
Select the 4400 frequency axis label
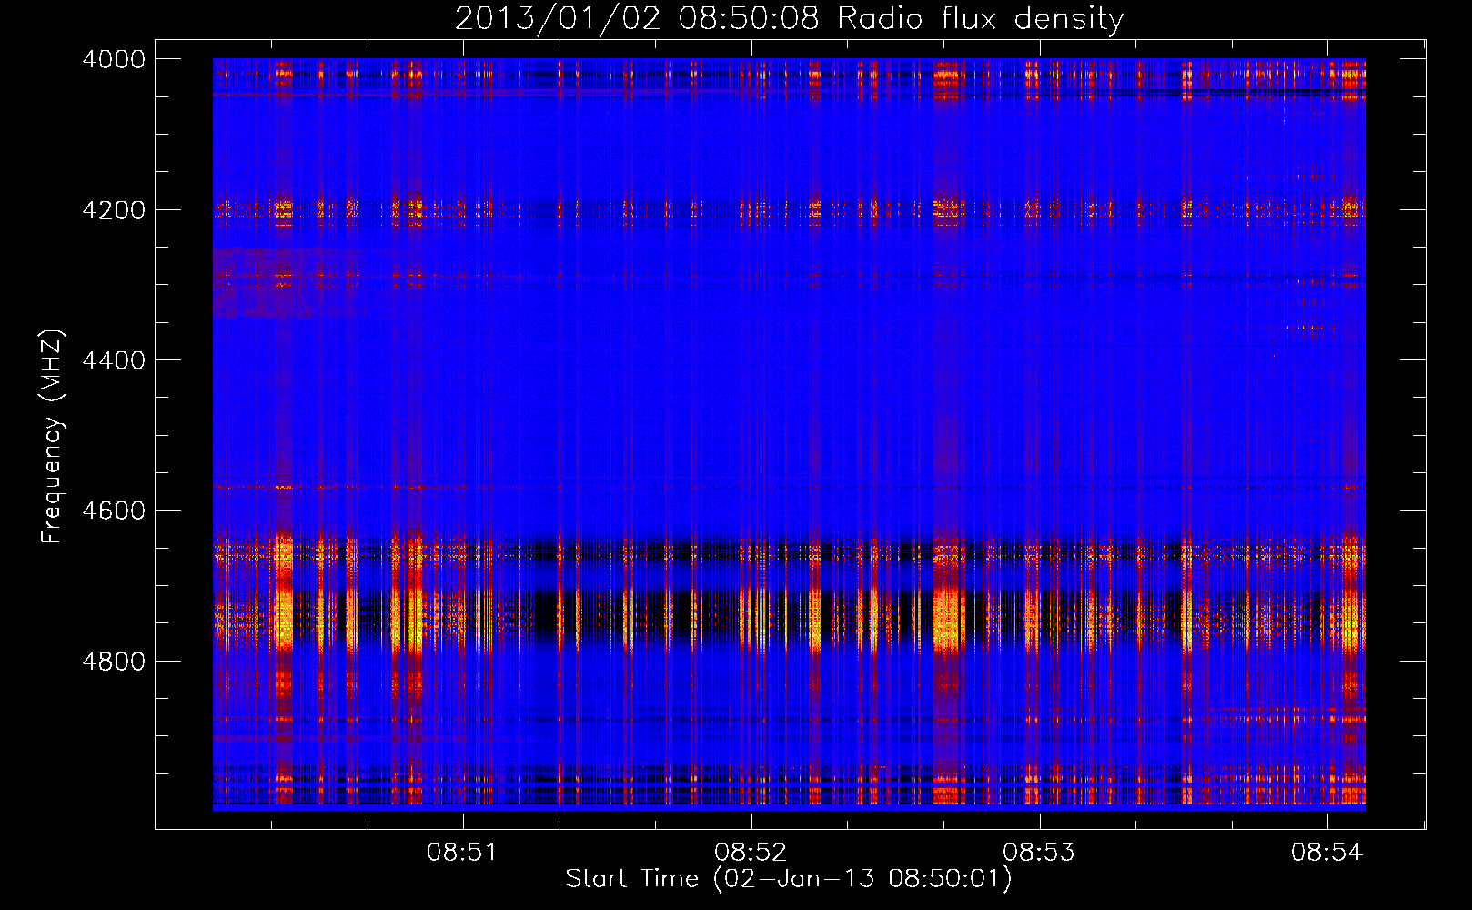click(x=114, y=361)
